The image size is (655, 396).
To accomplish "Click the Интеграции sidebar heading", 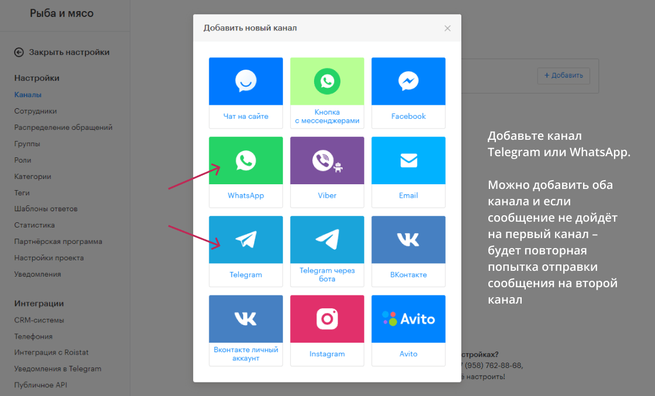I will tap(39, 304).
